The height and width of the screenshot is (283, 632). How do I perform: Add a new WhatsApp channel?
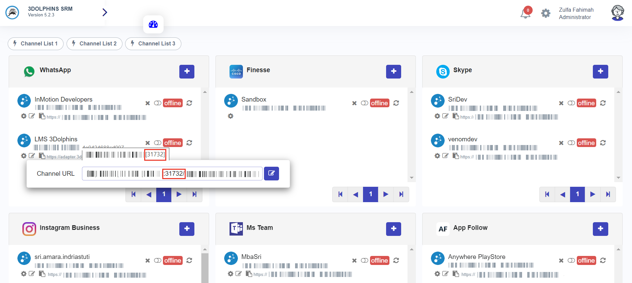coord(187,72)
